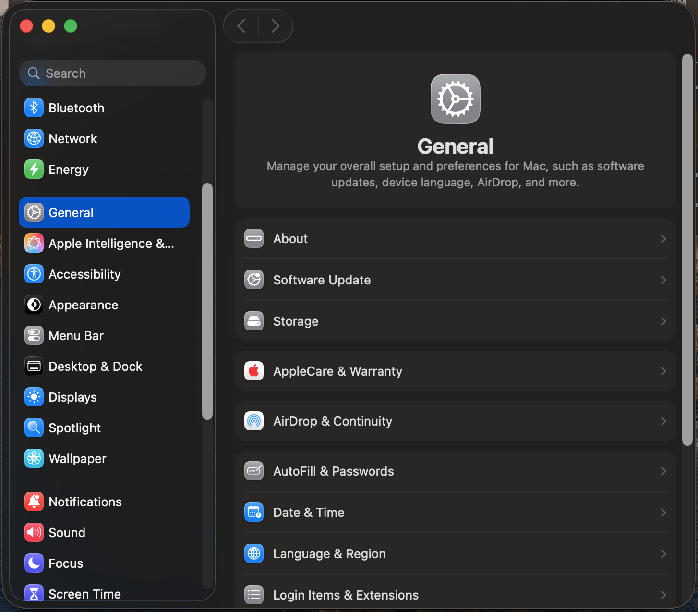
Task: Click the Wallpaper flower icon in the sidebar
Action: point(34,459)
